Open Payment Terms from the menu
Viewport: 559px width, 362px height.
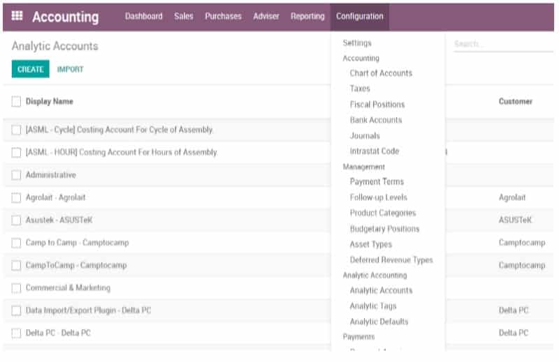[x=377, y=182]
